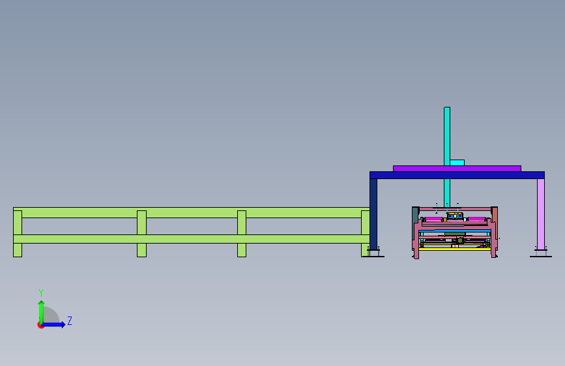Click the red origin dot of the axis triad
Image resolution: width=565 pixels, height=366 pixels.
[x=40, y=325]
